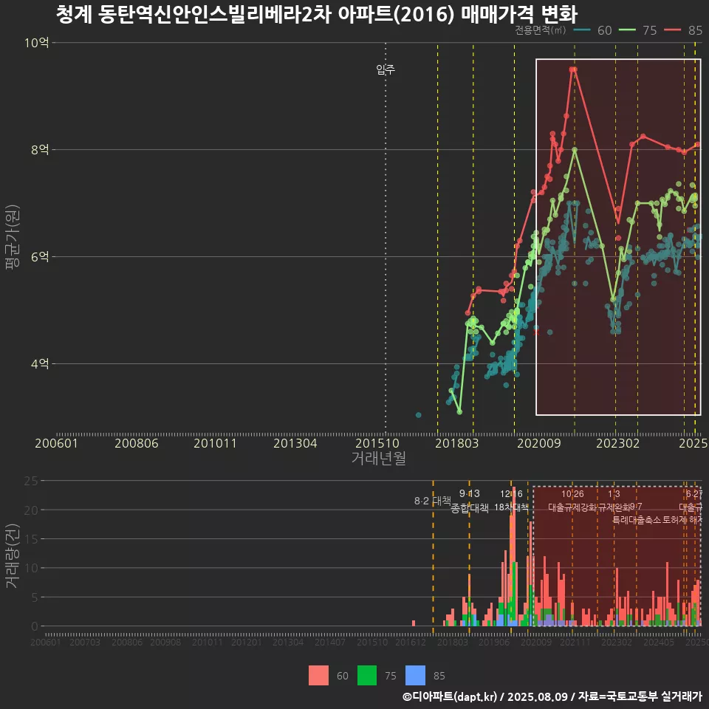
Task: Select the green 75 square in volume legend
Action: click(367, 675)
